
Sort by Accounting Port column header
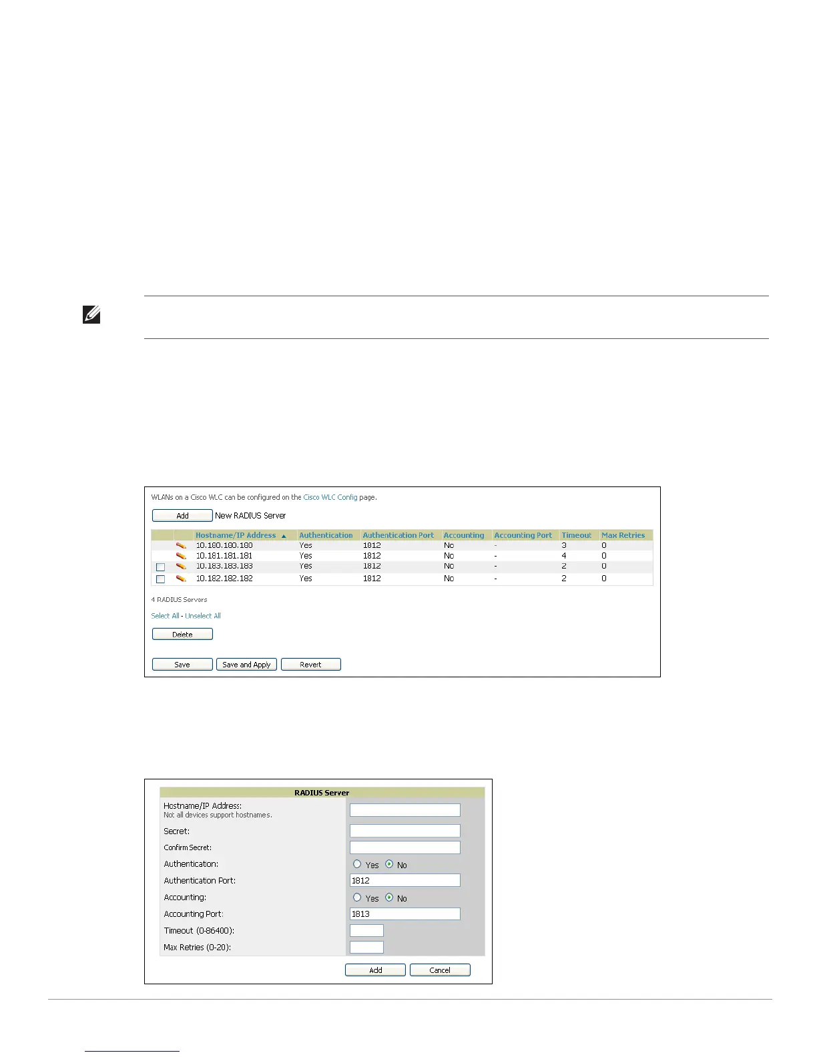[523, 535]
